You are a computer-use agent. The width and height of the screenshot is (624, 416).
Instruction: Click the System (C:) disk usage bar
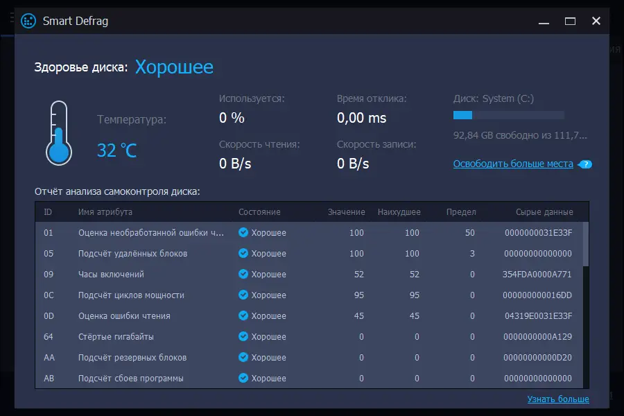(x=508, y=115)
